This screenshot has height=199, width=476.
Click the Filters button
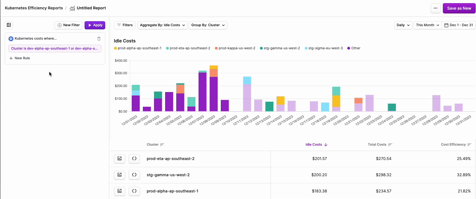coord(125,25)
